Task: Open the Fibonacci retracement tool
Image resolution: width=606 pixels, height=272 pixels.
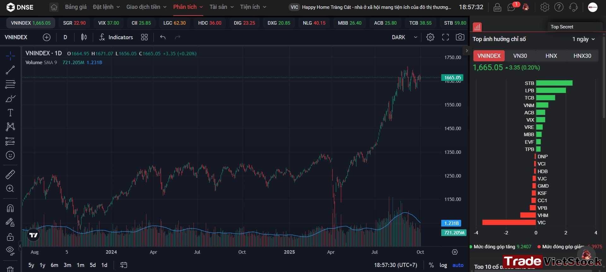Action: pos(10,84)
